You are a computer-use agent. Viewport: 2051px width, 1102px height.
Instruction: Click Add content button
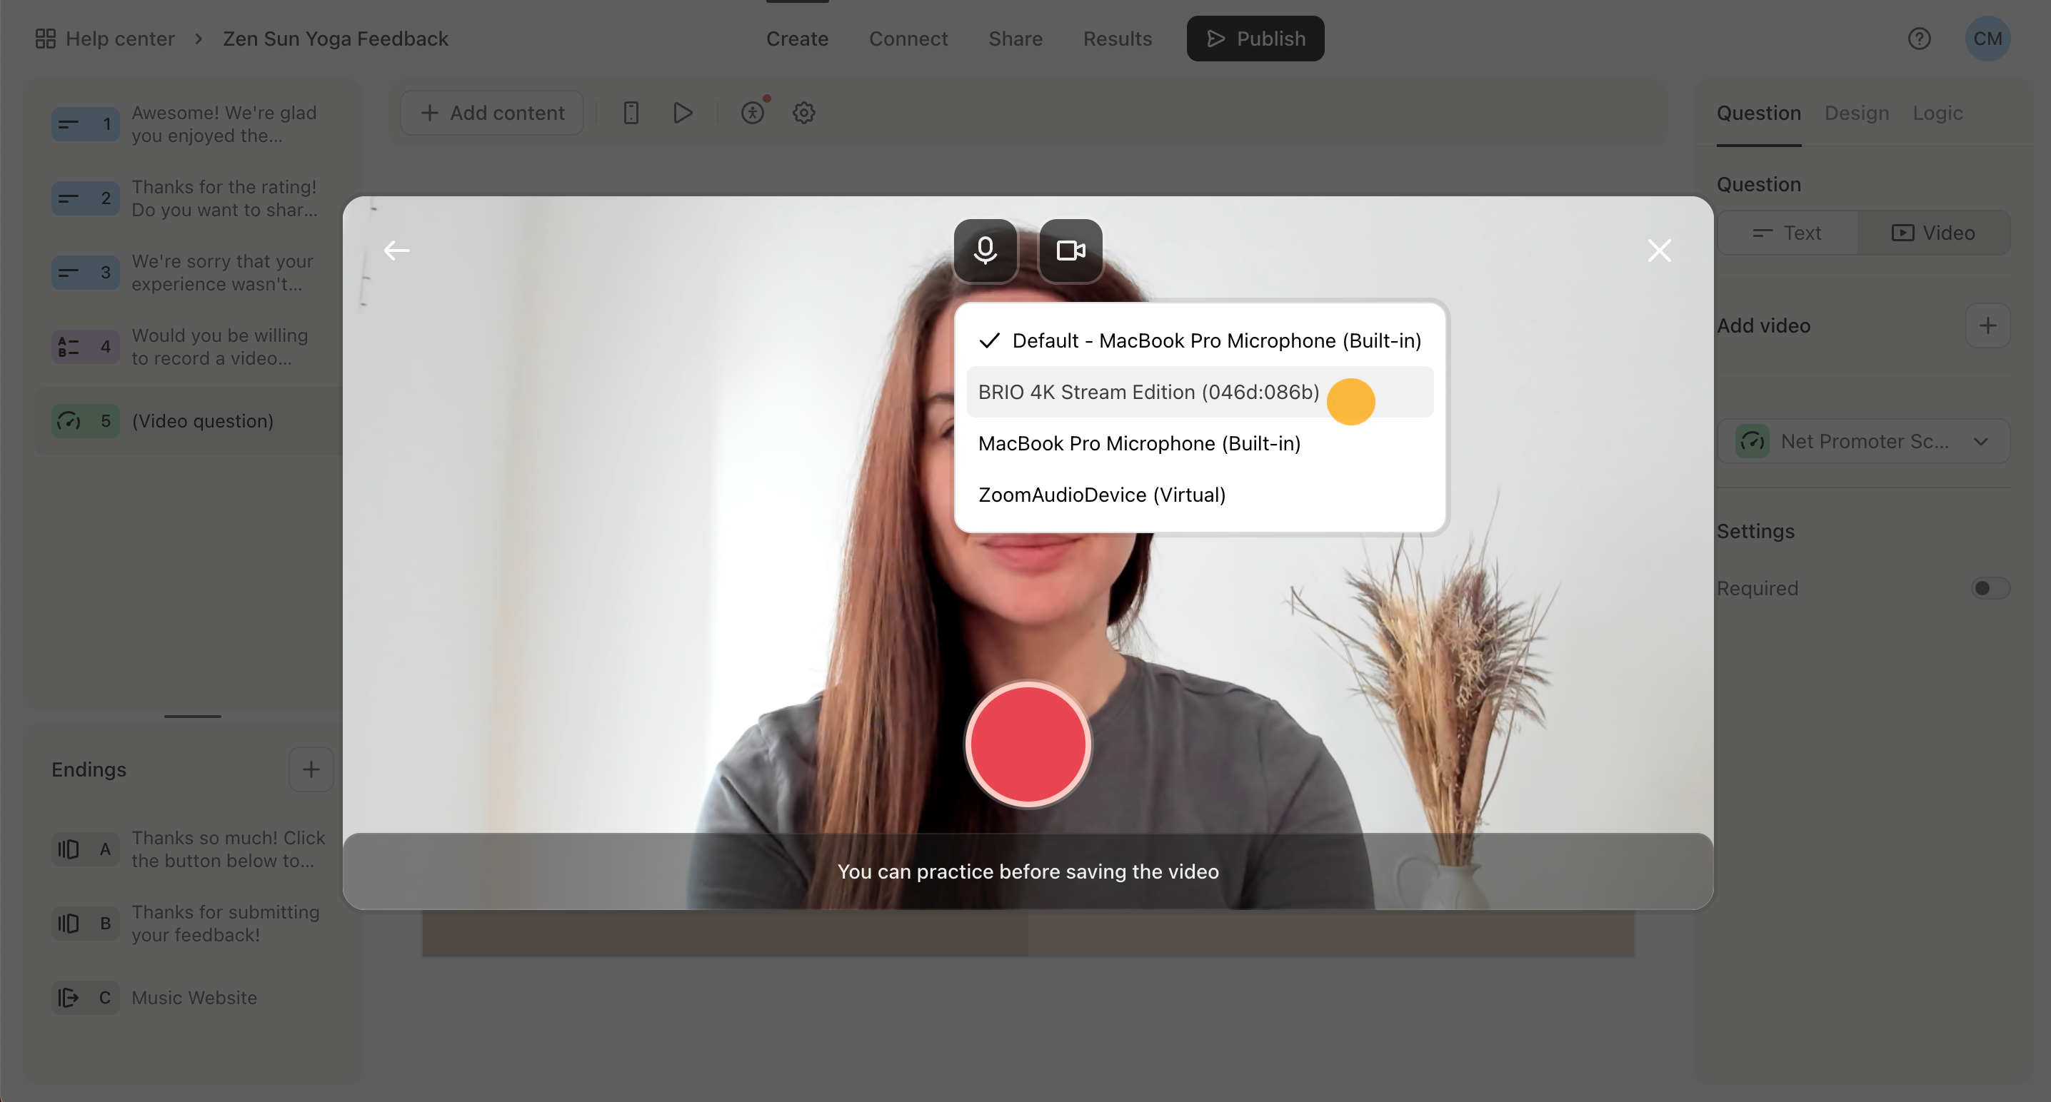pos(491,113)
